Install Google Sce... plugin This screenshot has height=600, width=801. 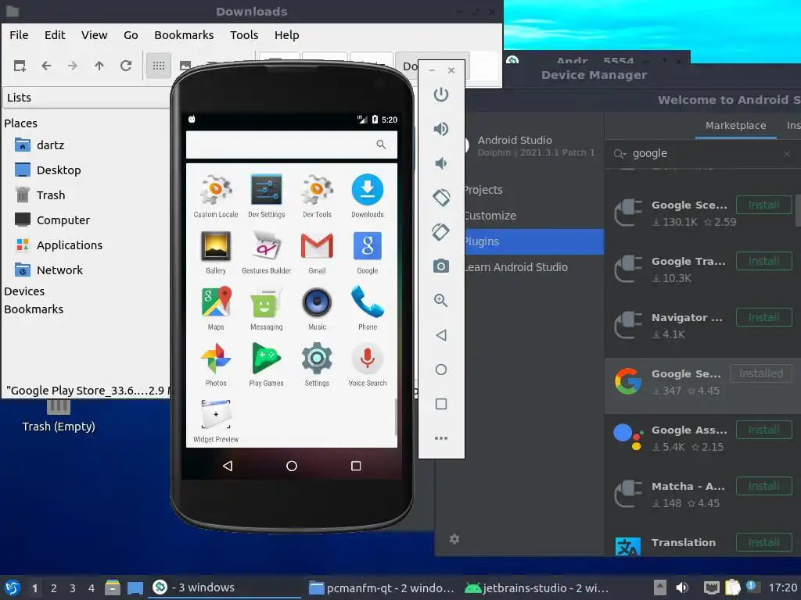point(763,205)
